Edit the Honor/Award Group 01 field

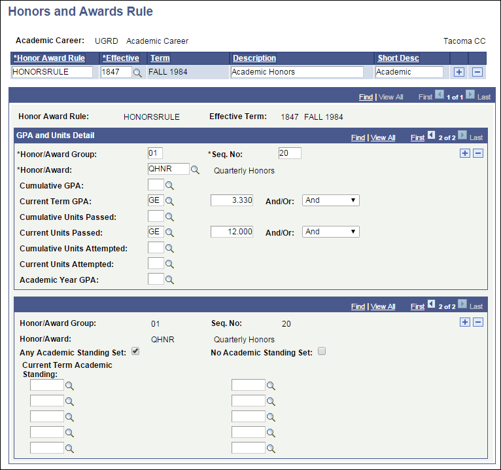click(155, 153)
